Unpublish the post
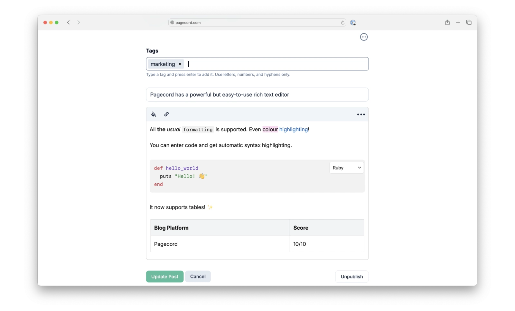 pos(352,276)
